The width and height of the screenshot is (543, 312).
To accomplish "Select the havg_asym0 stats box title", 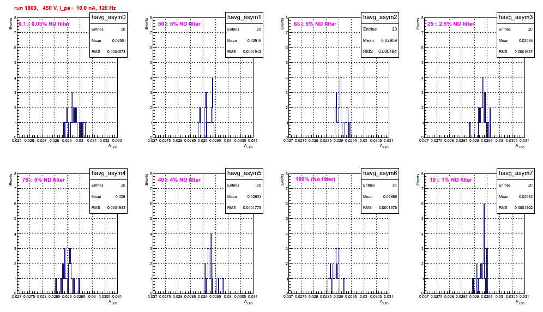I will [x=108, y=17].
